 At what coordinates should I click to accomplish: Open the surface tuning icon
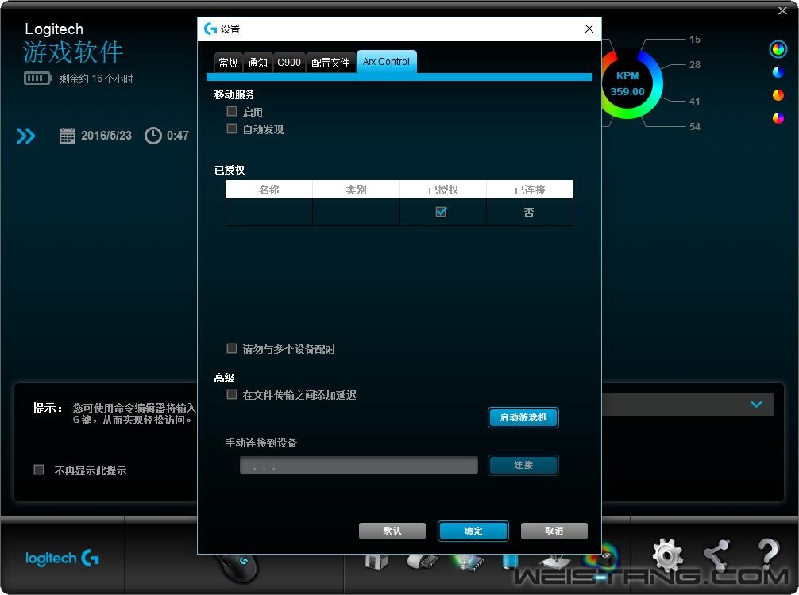click(x=555, y=562)
